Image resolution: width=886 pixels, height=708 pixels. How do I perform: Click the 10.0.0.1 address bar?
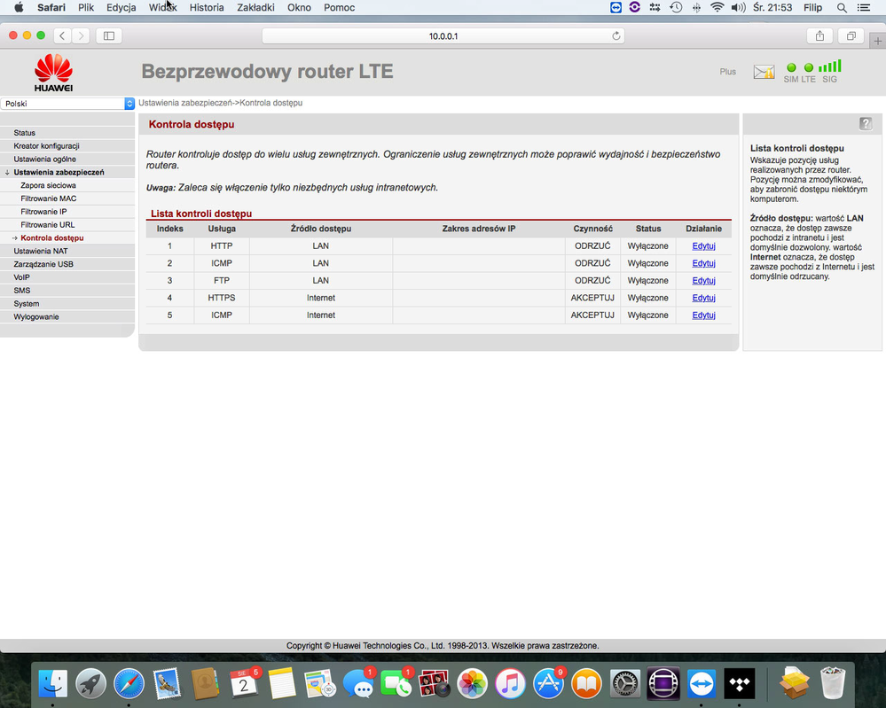point(443,36)
